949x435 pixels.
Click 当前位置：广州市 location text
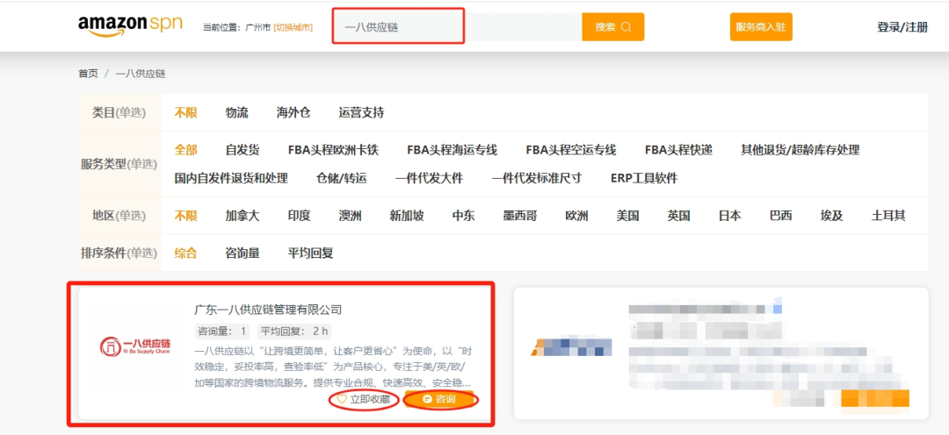[236, 27]
